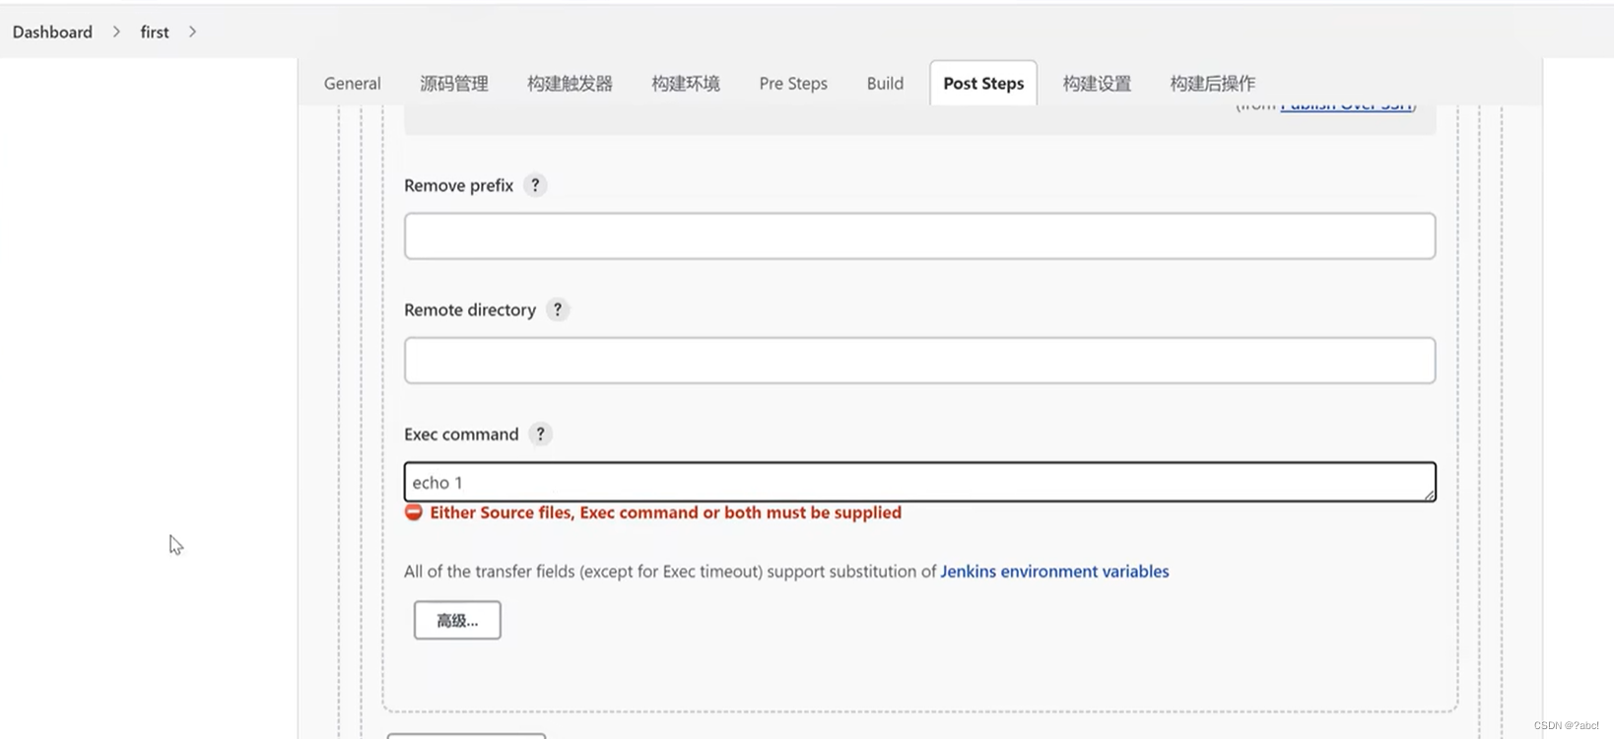Click the Remote directory label
The height and width of the screenshot is (739, 1614).
pos(470,310)
